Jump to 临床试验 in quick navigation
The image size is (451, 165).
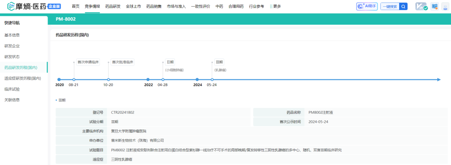(x=12, y=89)
